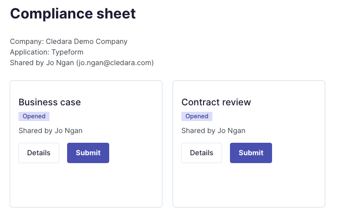The height and width of the screenshot is (219, 341).
Task: Click the Opened badge under Contract review
Action: [x=197, y=116]
